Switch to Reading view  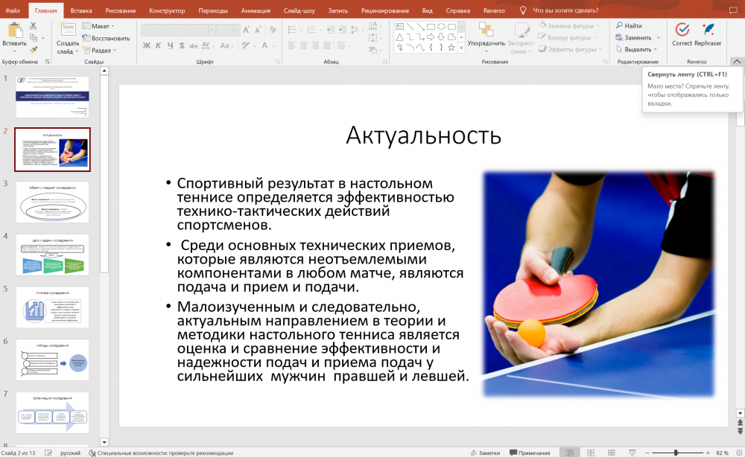point(612,453)
